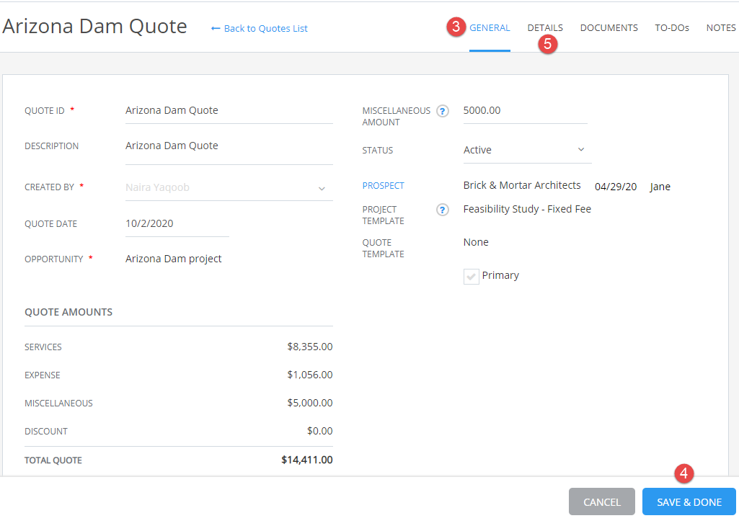The height and width of the screenshot is (526, 739).
Task: Select the Expense amount $1,056.00
Action: pos(309,375)
